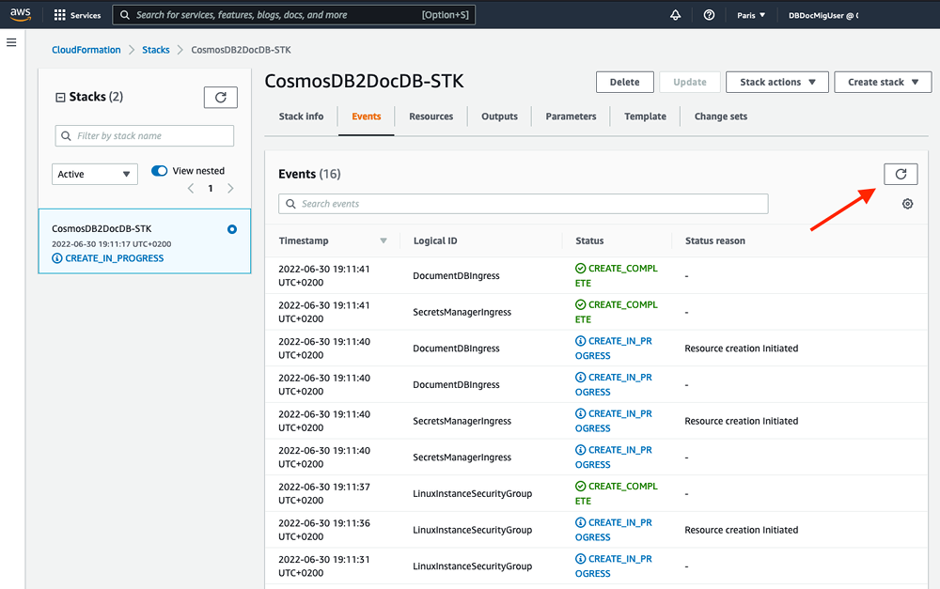Open the Active stacks filter dropdown
The height and width of the screenshot is (589, 940).
pyautogui.click(x=94, y=174)
